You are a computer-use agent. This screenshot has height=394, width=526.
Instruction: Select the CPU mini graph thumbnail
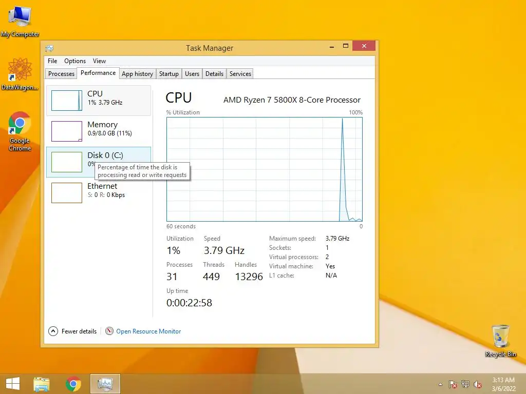(66, 101)
